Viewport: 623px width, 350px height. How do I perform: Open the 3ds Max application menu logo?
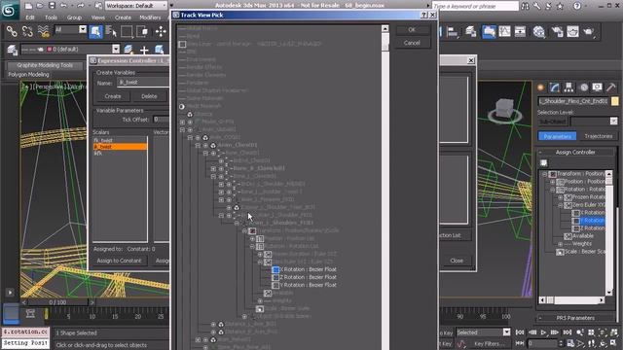(10, 10)
